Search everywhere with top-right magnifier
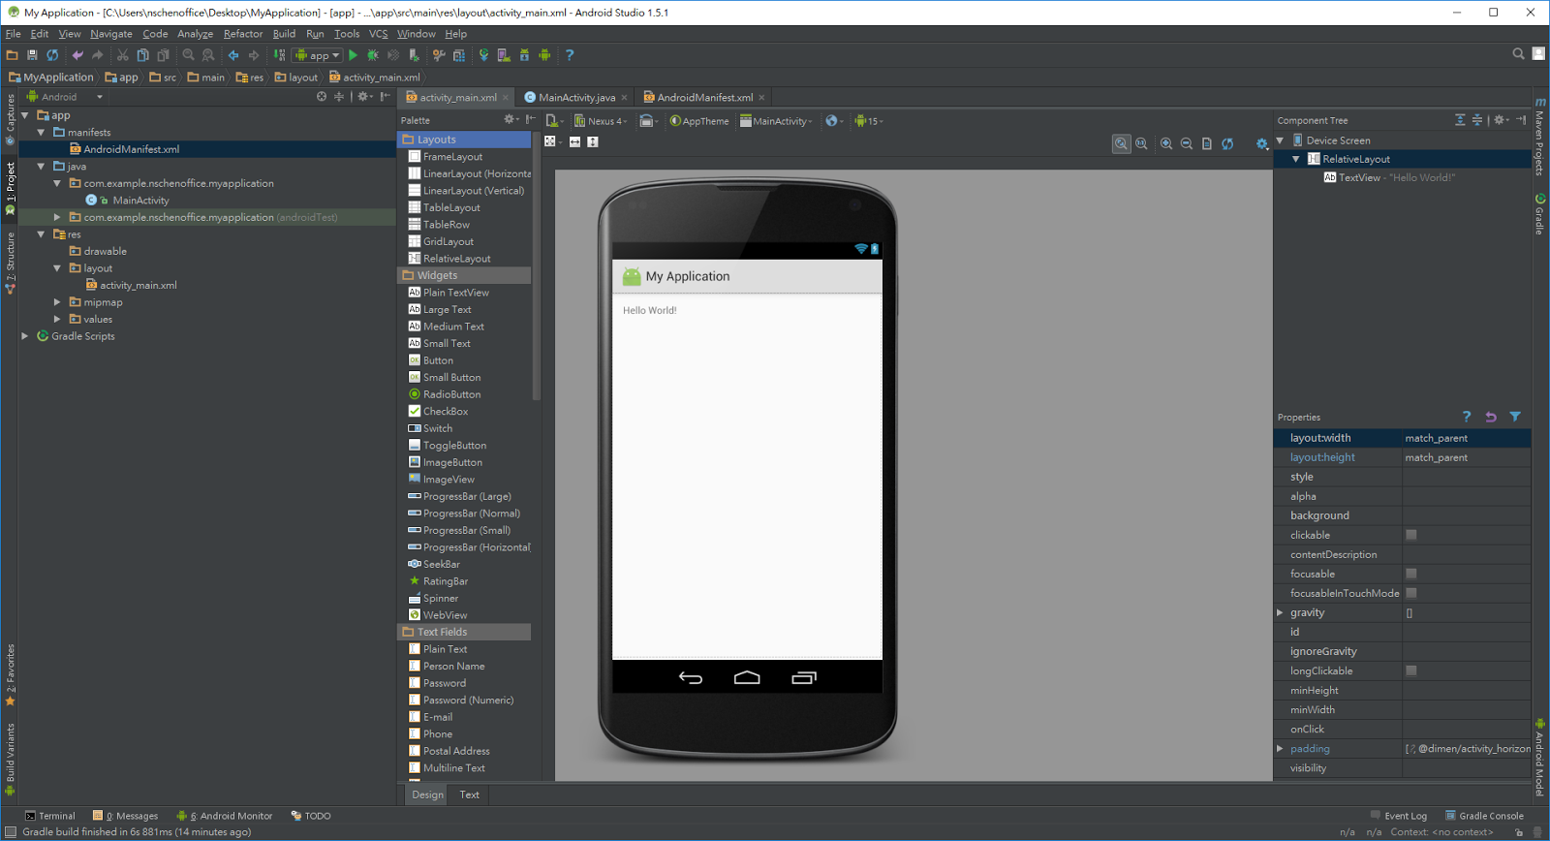This screenshot has height=841, width=1550. coord(1519,54)
